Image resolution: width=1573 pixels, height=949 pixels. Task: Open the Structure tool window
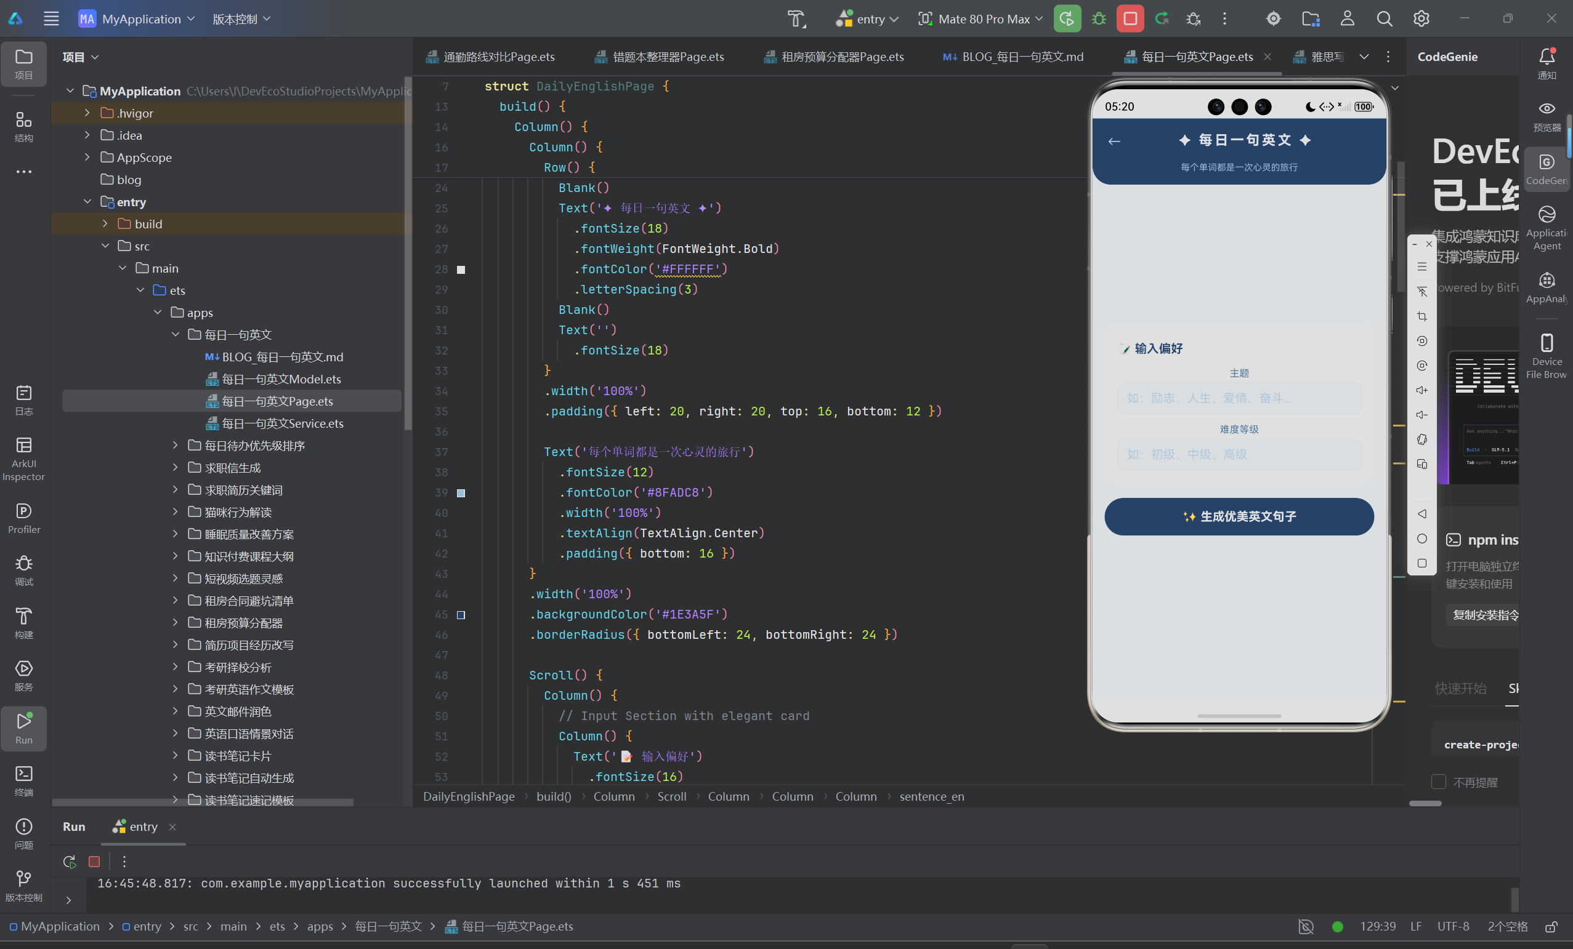click(23, 126)
